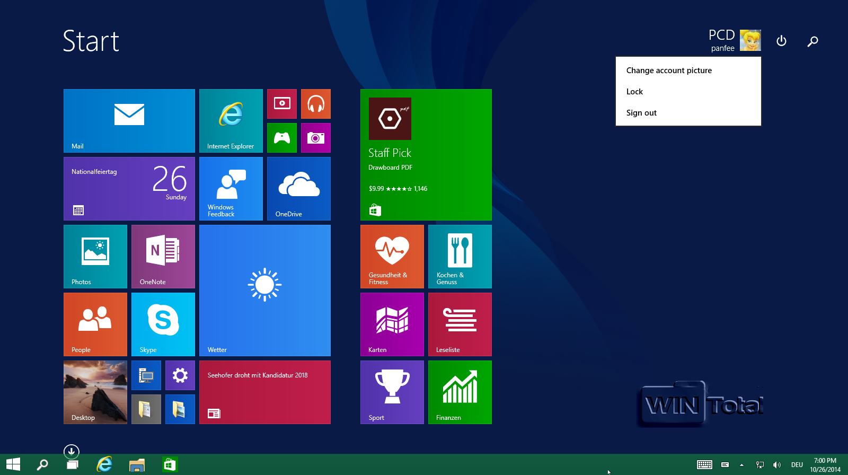Open the Leseliste reading list tile
The image size is (848, 475).
[x=460, y=324]
